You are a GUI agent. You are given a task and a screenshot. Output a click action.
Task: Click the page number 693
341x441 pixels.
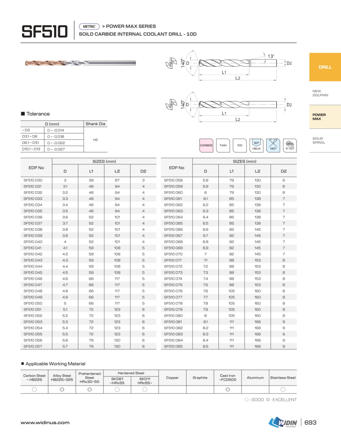311,423
